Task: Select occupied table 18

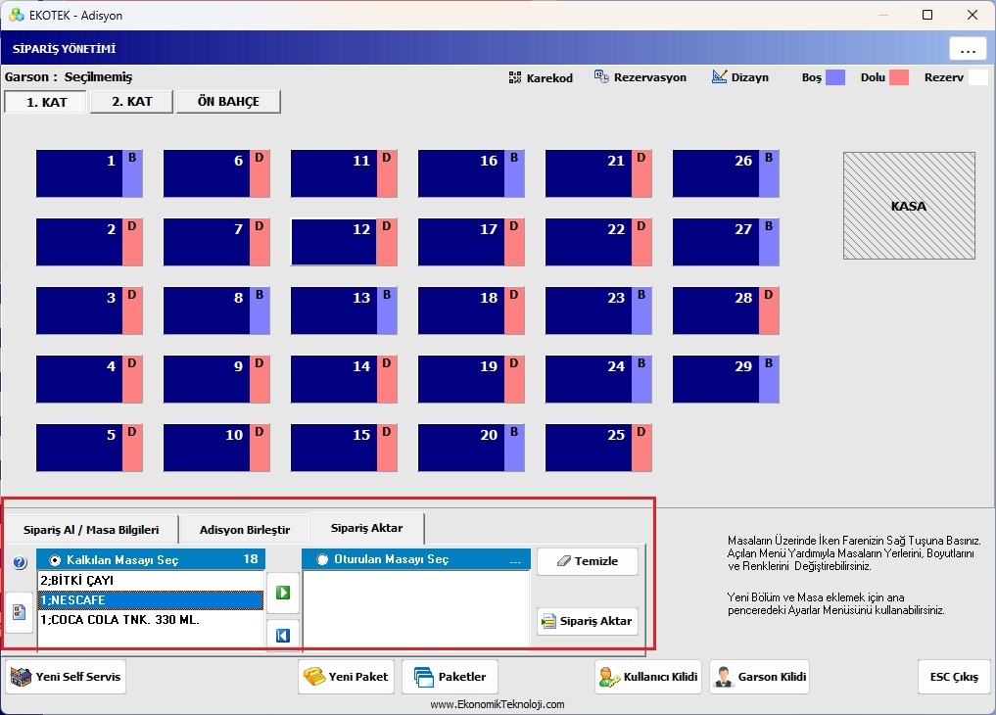Action: (x=471, y=310)
